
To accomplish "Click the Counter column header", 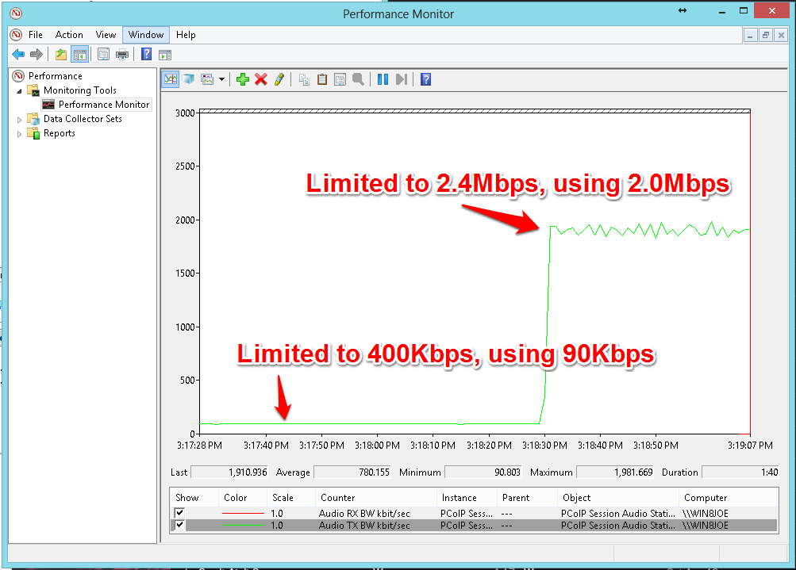I will click(x=337, y=498).
